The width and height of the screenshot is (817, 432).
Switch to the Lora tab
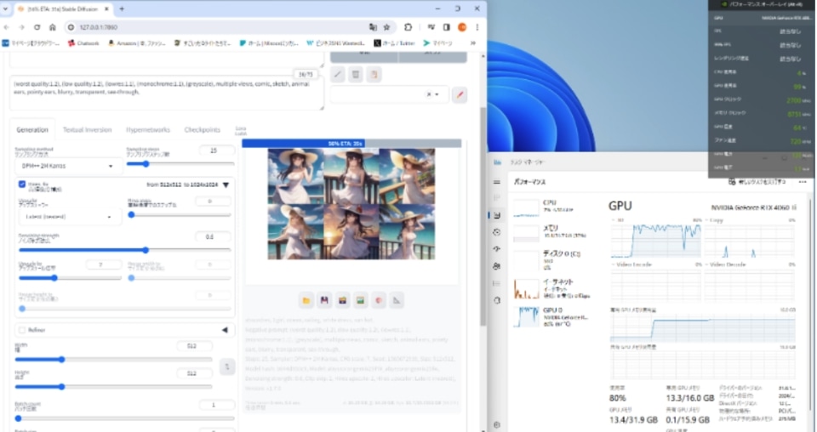[x=241, y=130]
